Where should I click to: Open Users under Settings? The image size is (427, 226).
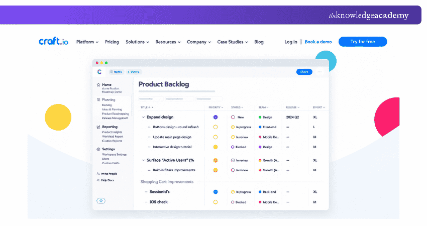[x=105, y=159]
